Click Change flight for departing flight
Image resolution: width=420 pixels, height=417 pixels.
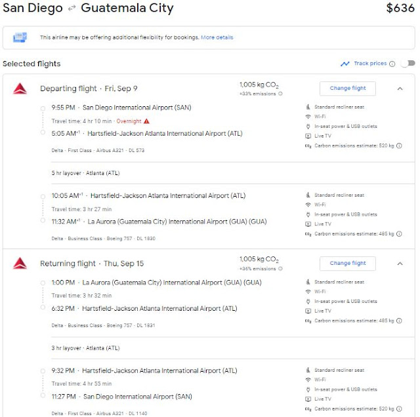(x=348, y=88)
